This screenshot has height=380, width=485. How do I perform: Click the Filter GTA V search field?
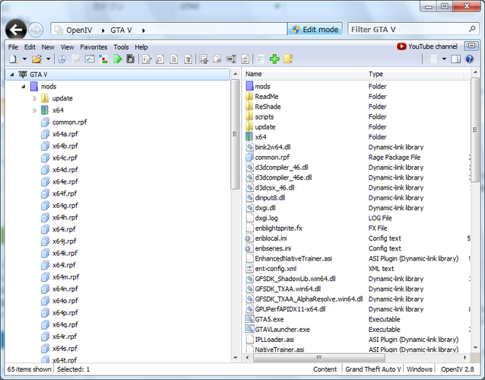coord(411,30)
